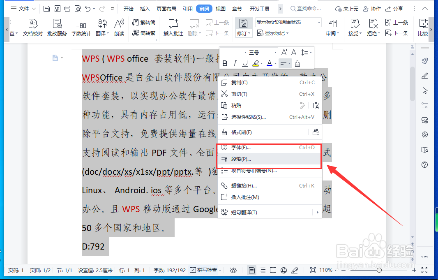438x280 pixels.
Task: Open 字数统计 word count tool
Action: (81, 28)
